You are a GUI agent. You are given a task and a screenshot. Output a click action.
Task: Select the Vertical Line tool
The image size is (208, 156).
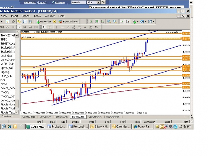57,27
